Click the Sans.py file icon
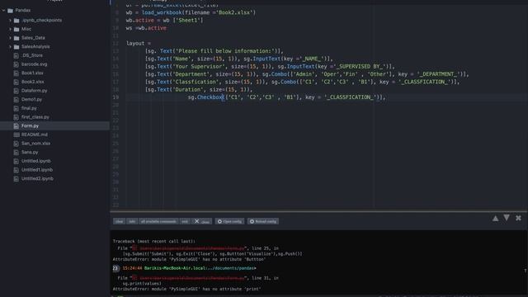 [x=16, y=152]
